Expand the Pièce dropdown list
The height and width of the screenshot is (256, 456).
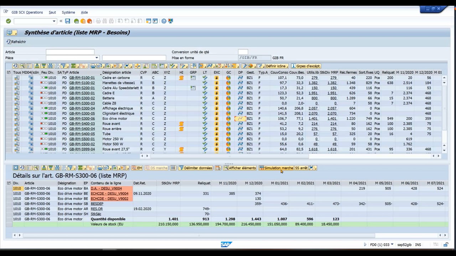coord(97,58)
